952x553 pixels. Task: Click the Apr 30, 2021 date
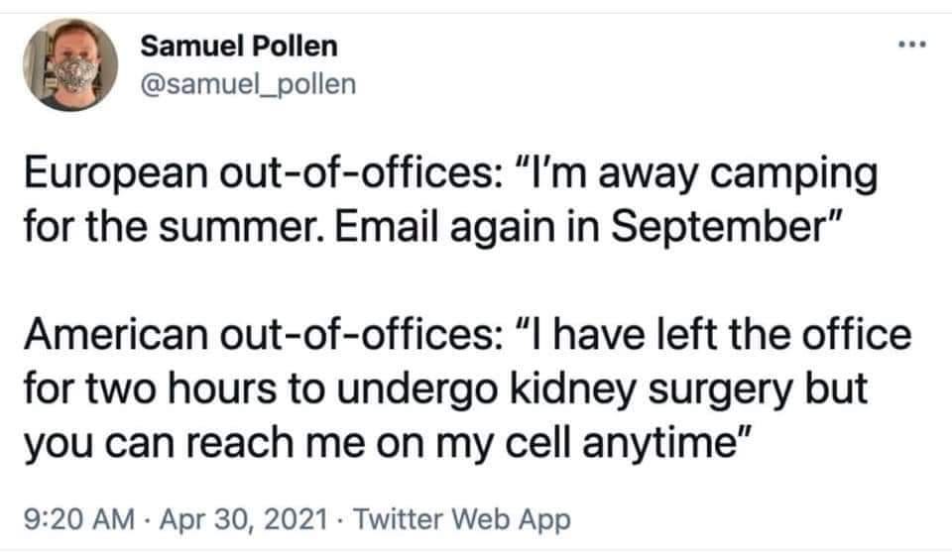243,519
